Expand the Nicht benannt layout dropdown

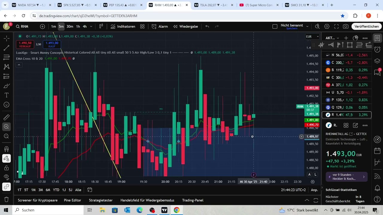click(307, 27)
